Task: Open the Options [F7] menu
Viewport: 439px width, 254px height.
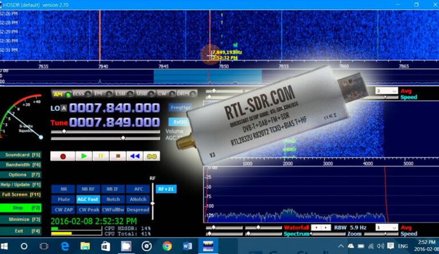Action: click(x=21, y=174)
